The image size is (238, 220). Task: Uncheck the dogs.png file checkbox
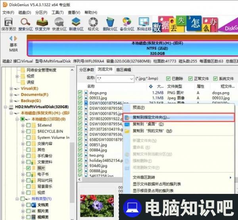80,93
